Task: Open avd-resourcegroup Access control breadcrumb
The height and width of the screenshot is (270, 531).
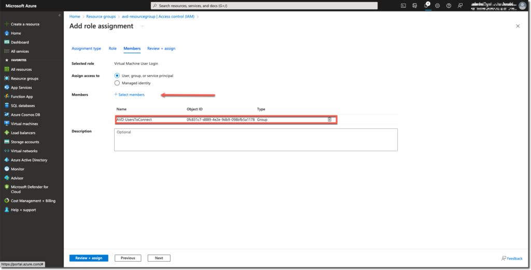Action: [x=158, y=16]
